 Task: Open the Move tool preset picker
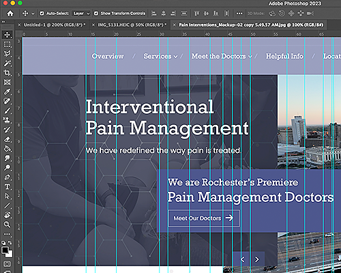(x=33, y=14)
